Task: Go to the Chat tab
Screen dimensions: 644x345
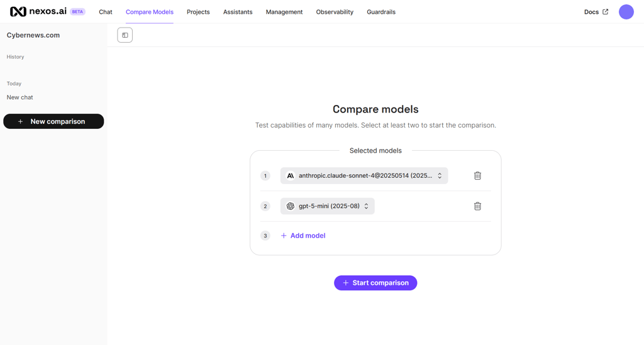Action: coord(106,12)
